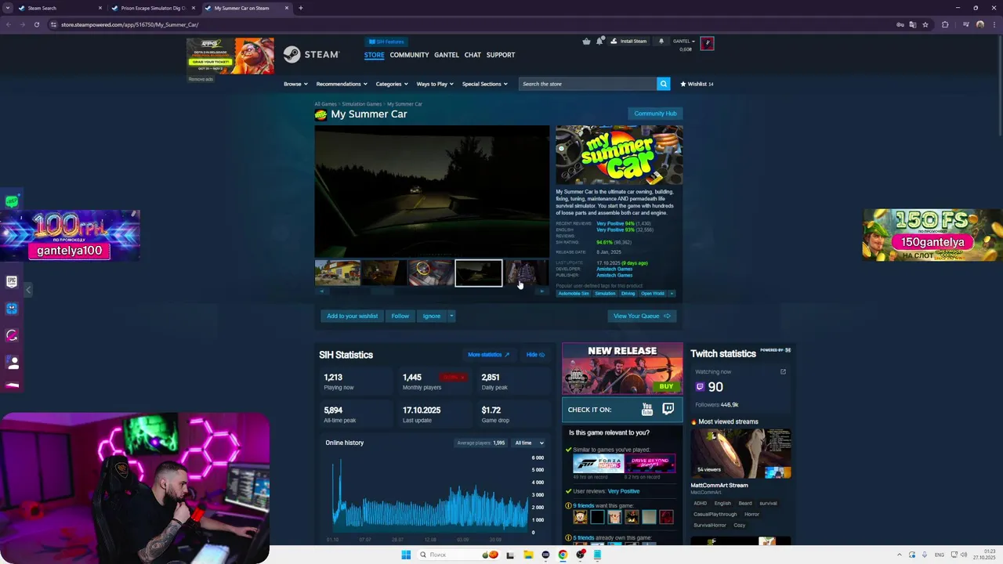This screenshot has height=564, width=1003.
Task: Open the All time period dropdown
Action: 529,443
